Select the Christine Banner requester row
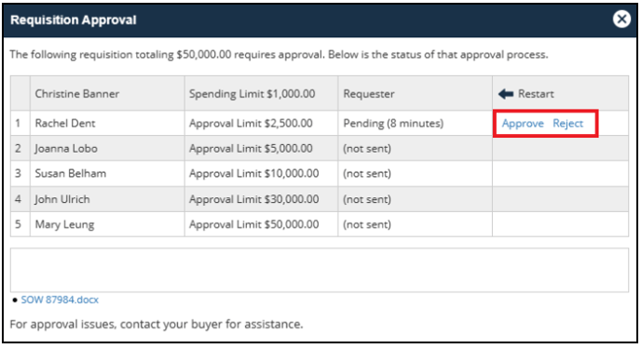The width and height of the screenshot is (641, 348). 320,94
